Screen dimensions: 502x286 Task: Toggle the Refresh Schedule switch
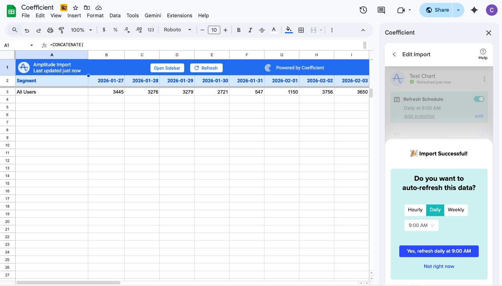(480, 99)
